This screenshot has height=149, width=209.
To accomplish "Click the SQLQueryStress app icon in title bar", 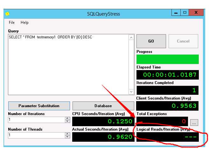I will [7, 14].
